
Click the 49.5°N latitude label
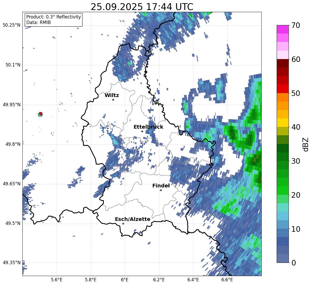(x=13, y=223)
